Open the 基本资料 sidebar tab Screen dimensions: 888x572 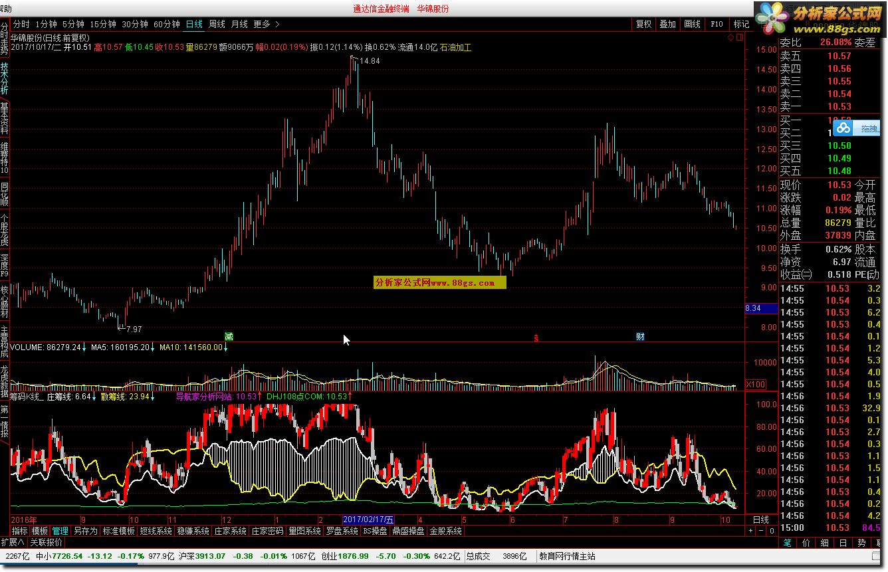(x=5, y=118)
